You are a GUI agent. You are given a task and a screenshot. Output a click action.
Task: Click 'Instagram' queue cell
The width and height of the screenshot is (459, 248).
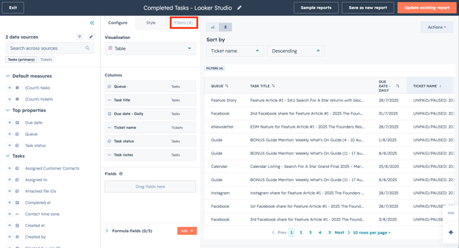coord(220,193)
